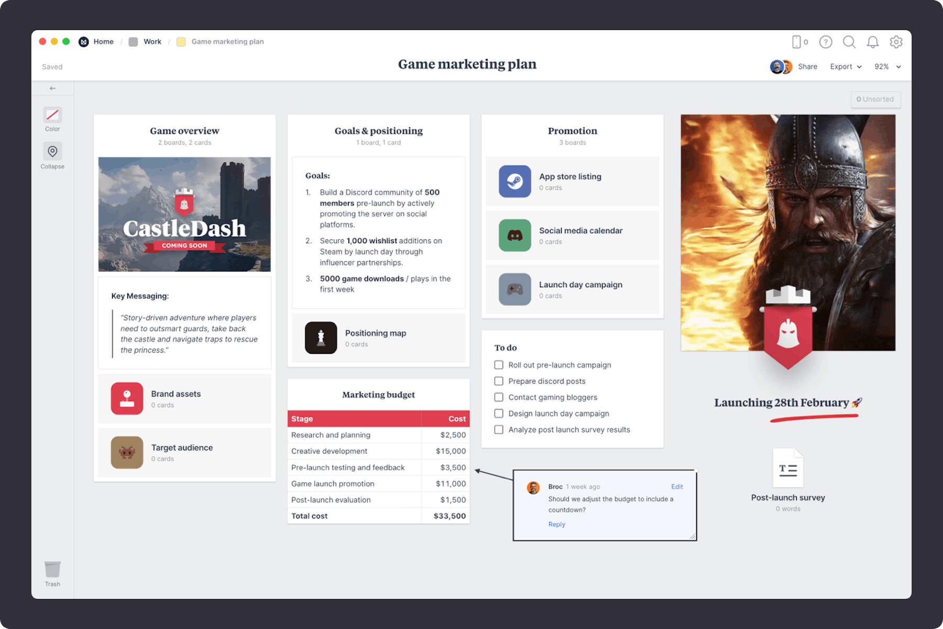Open the Target audience board

181,452
